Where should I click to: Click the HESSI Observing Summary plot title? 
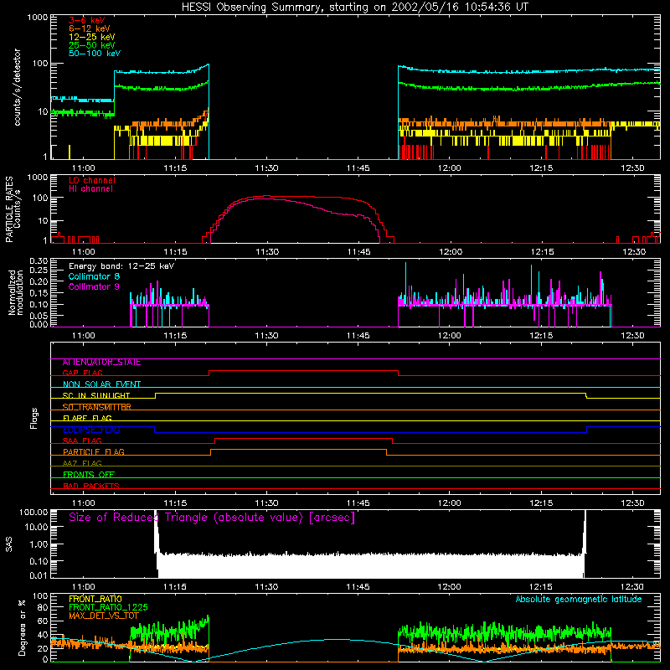click(354, 8)
